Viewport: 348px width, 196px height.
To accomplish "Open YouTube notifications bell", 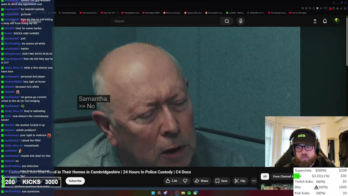I will coord(325,21).
